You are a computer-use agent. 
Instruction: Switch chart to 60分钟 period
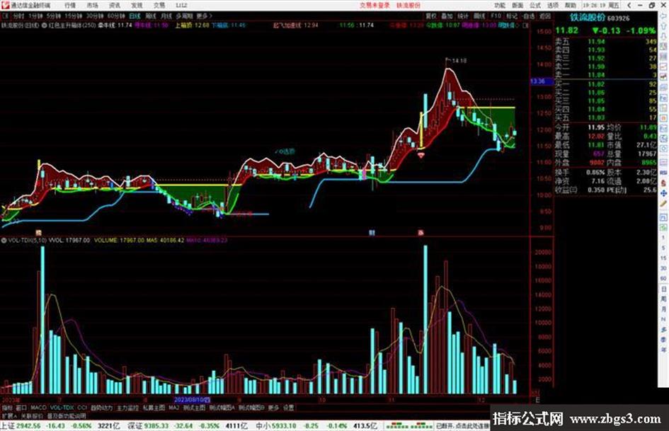coord(116,16)
